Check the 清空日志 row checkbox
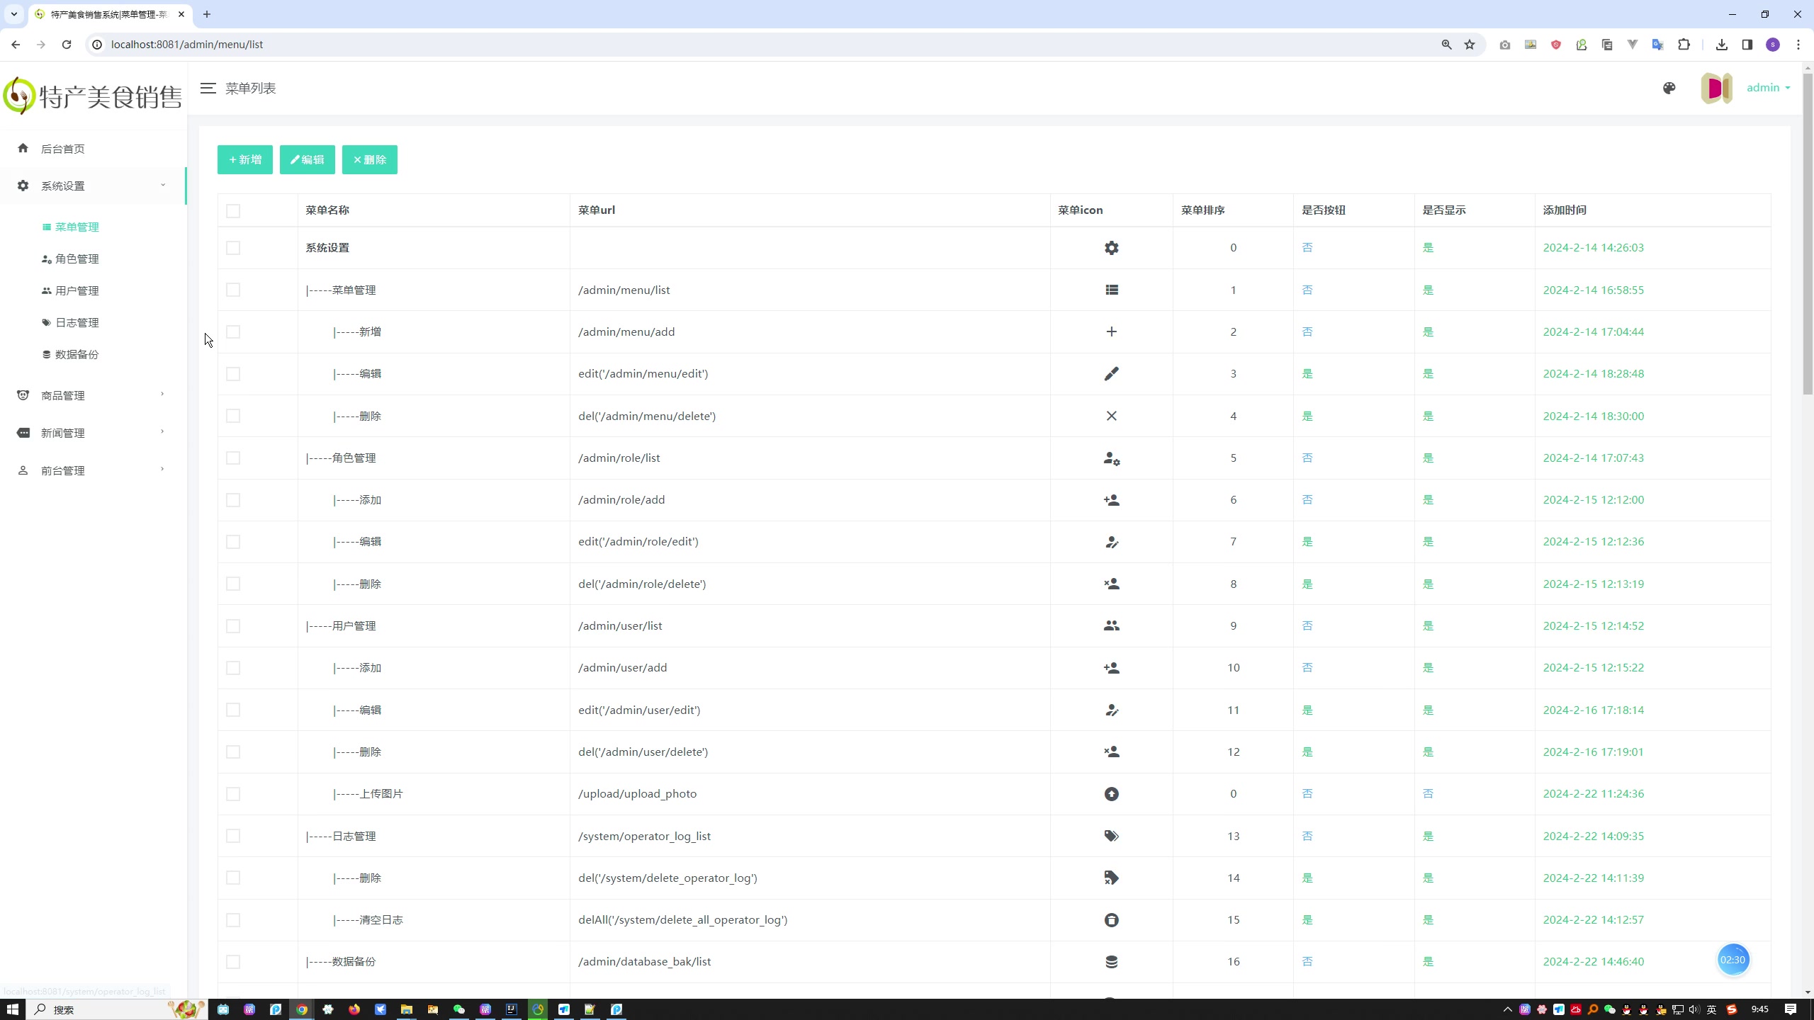 tap(233, 920)
